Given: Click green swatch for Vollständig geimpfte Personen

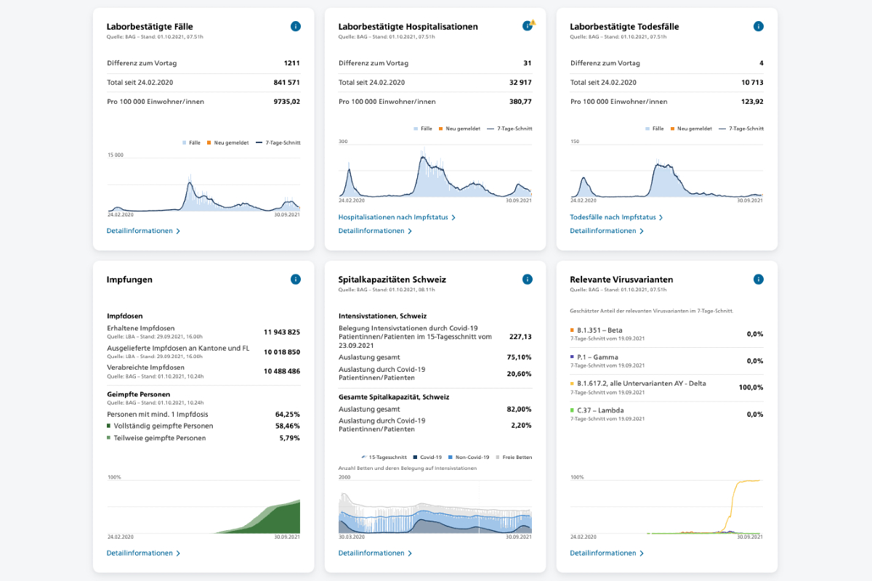Looking at the screenshot, I should pyautogui.click(x=109, y=426).
